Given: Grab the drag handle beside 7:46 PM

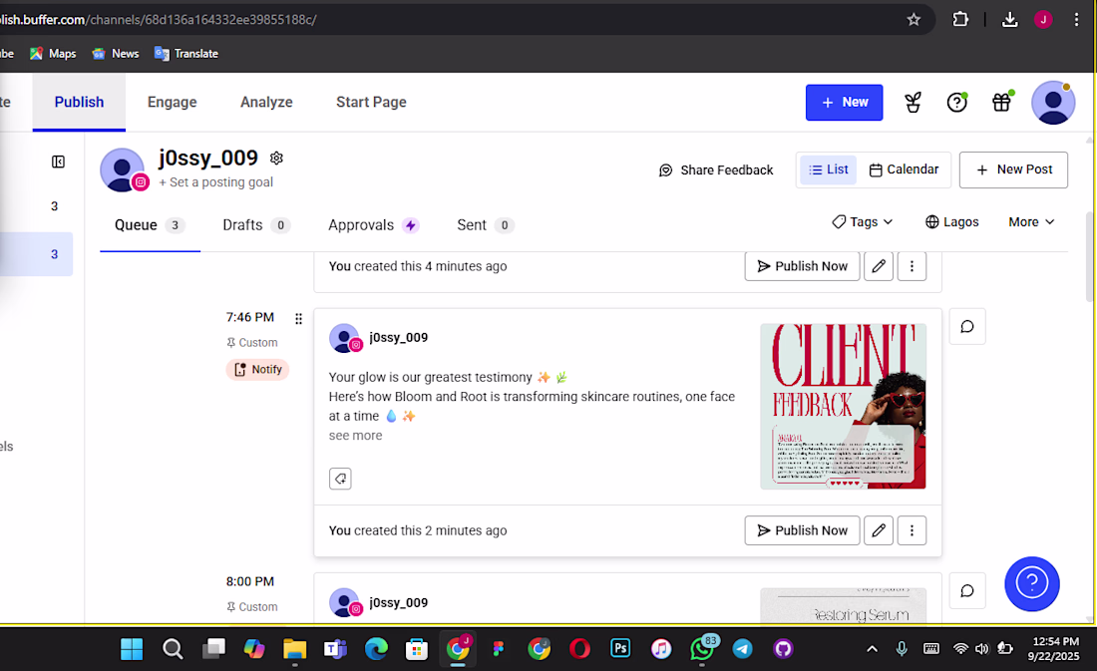Looking at the screenshot, I should pos(299,318).
